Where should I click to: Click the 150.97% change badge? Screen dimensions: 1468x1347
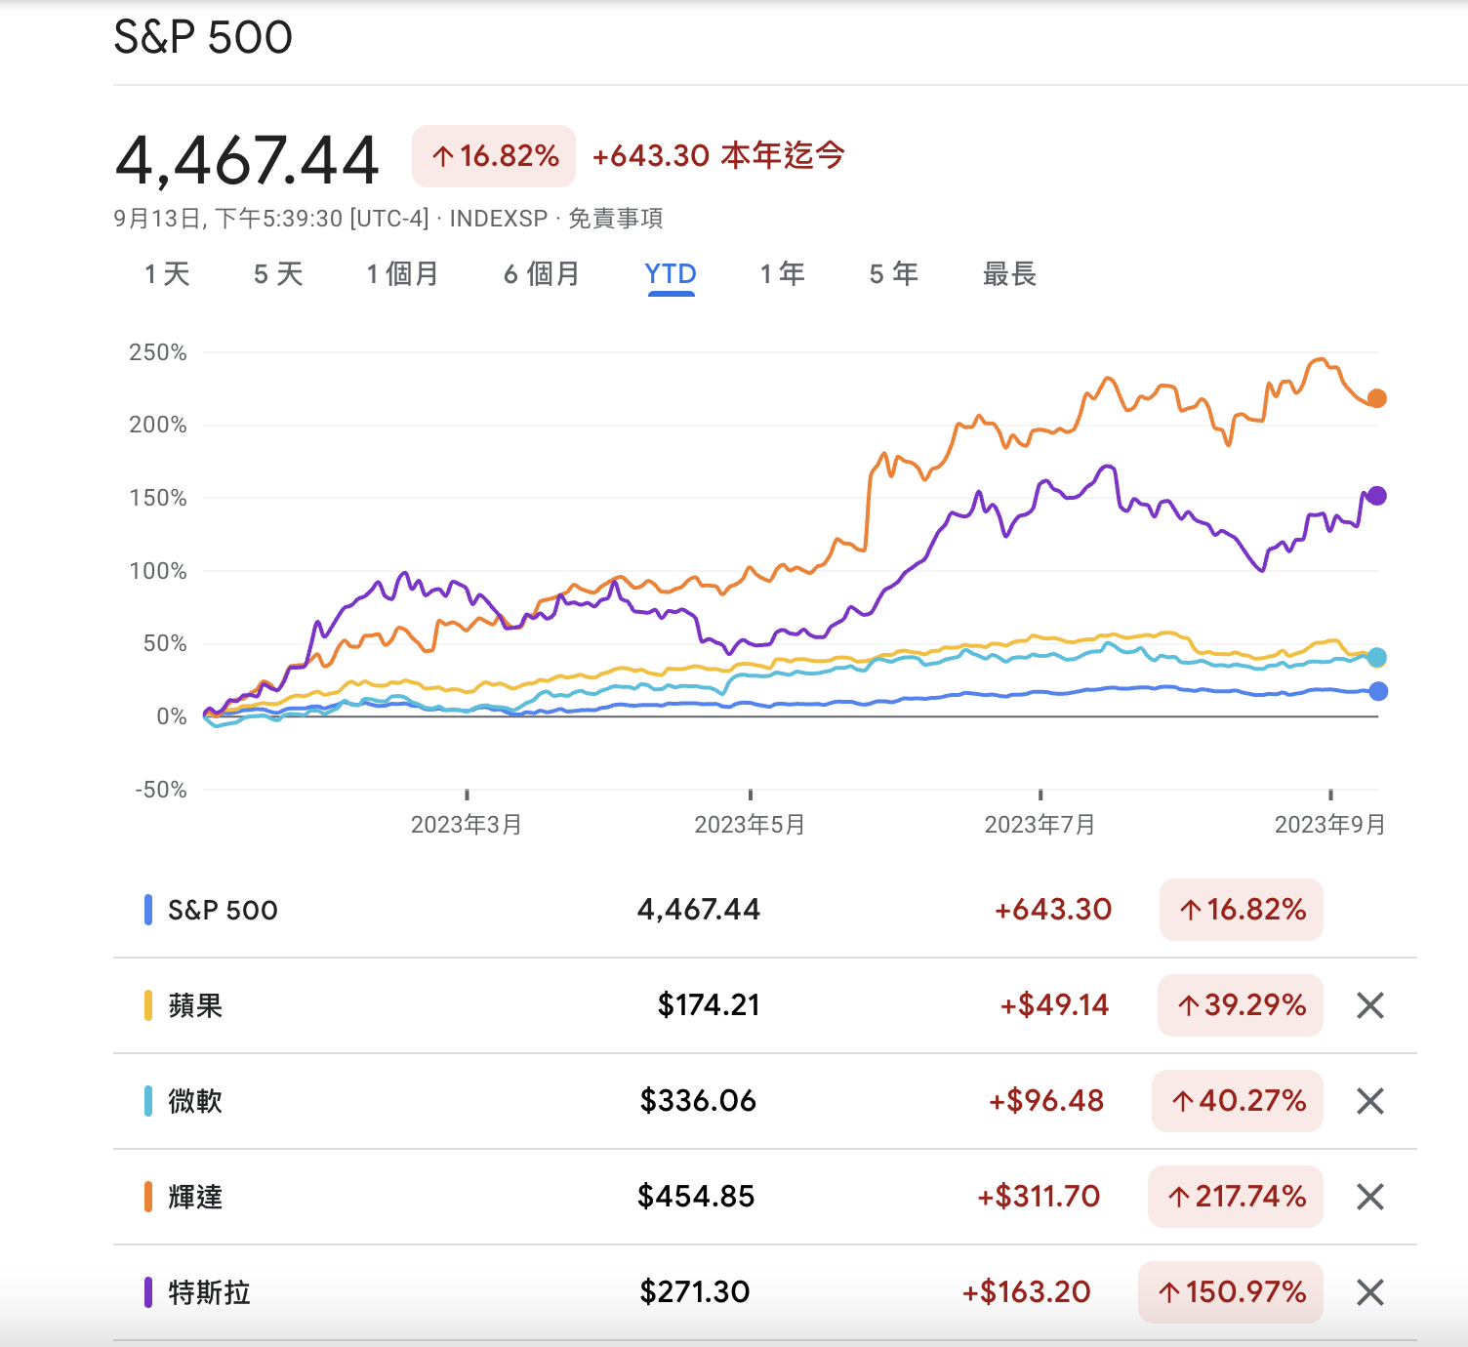coord(1231,1292)
